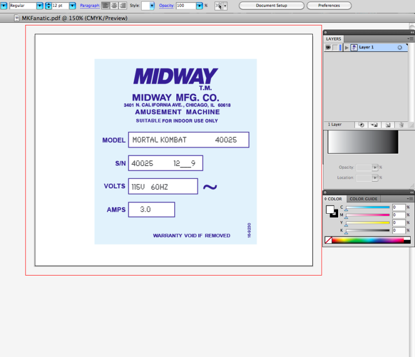
Task: Click the Magenta slider track
Action: tap(368, 215)
